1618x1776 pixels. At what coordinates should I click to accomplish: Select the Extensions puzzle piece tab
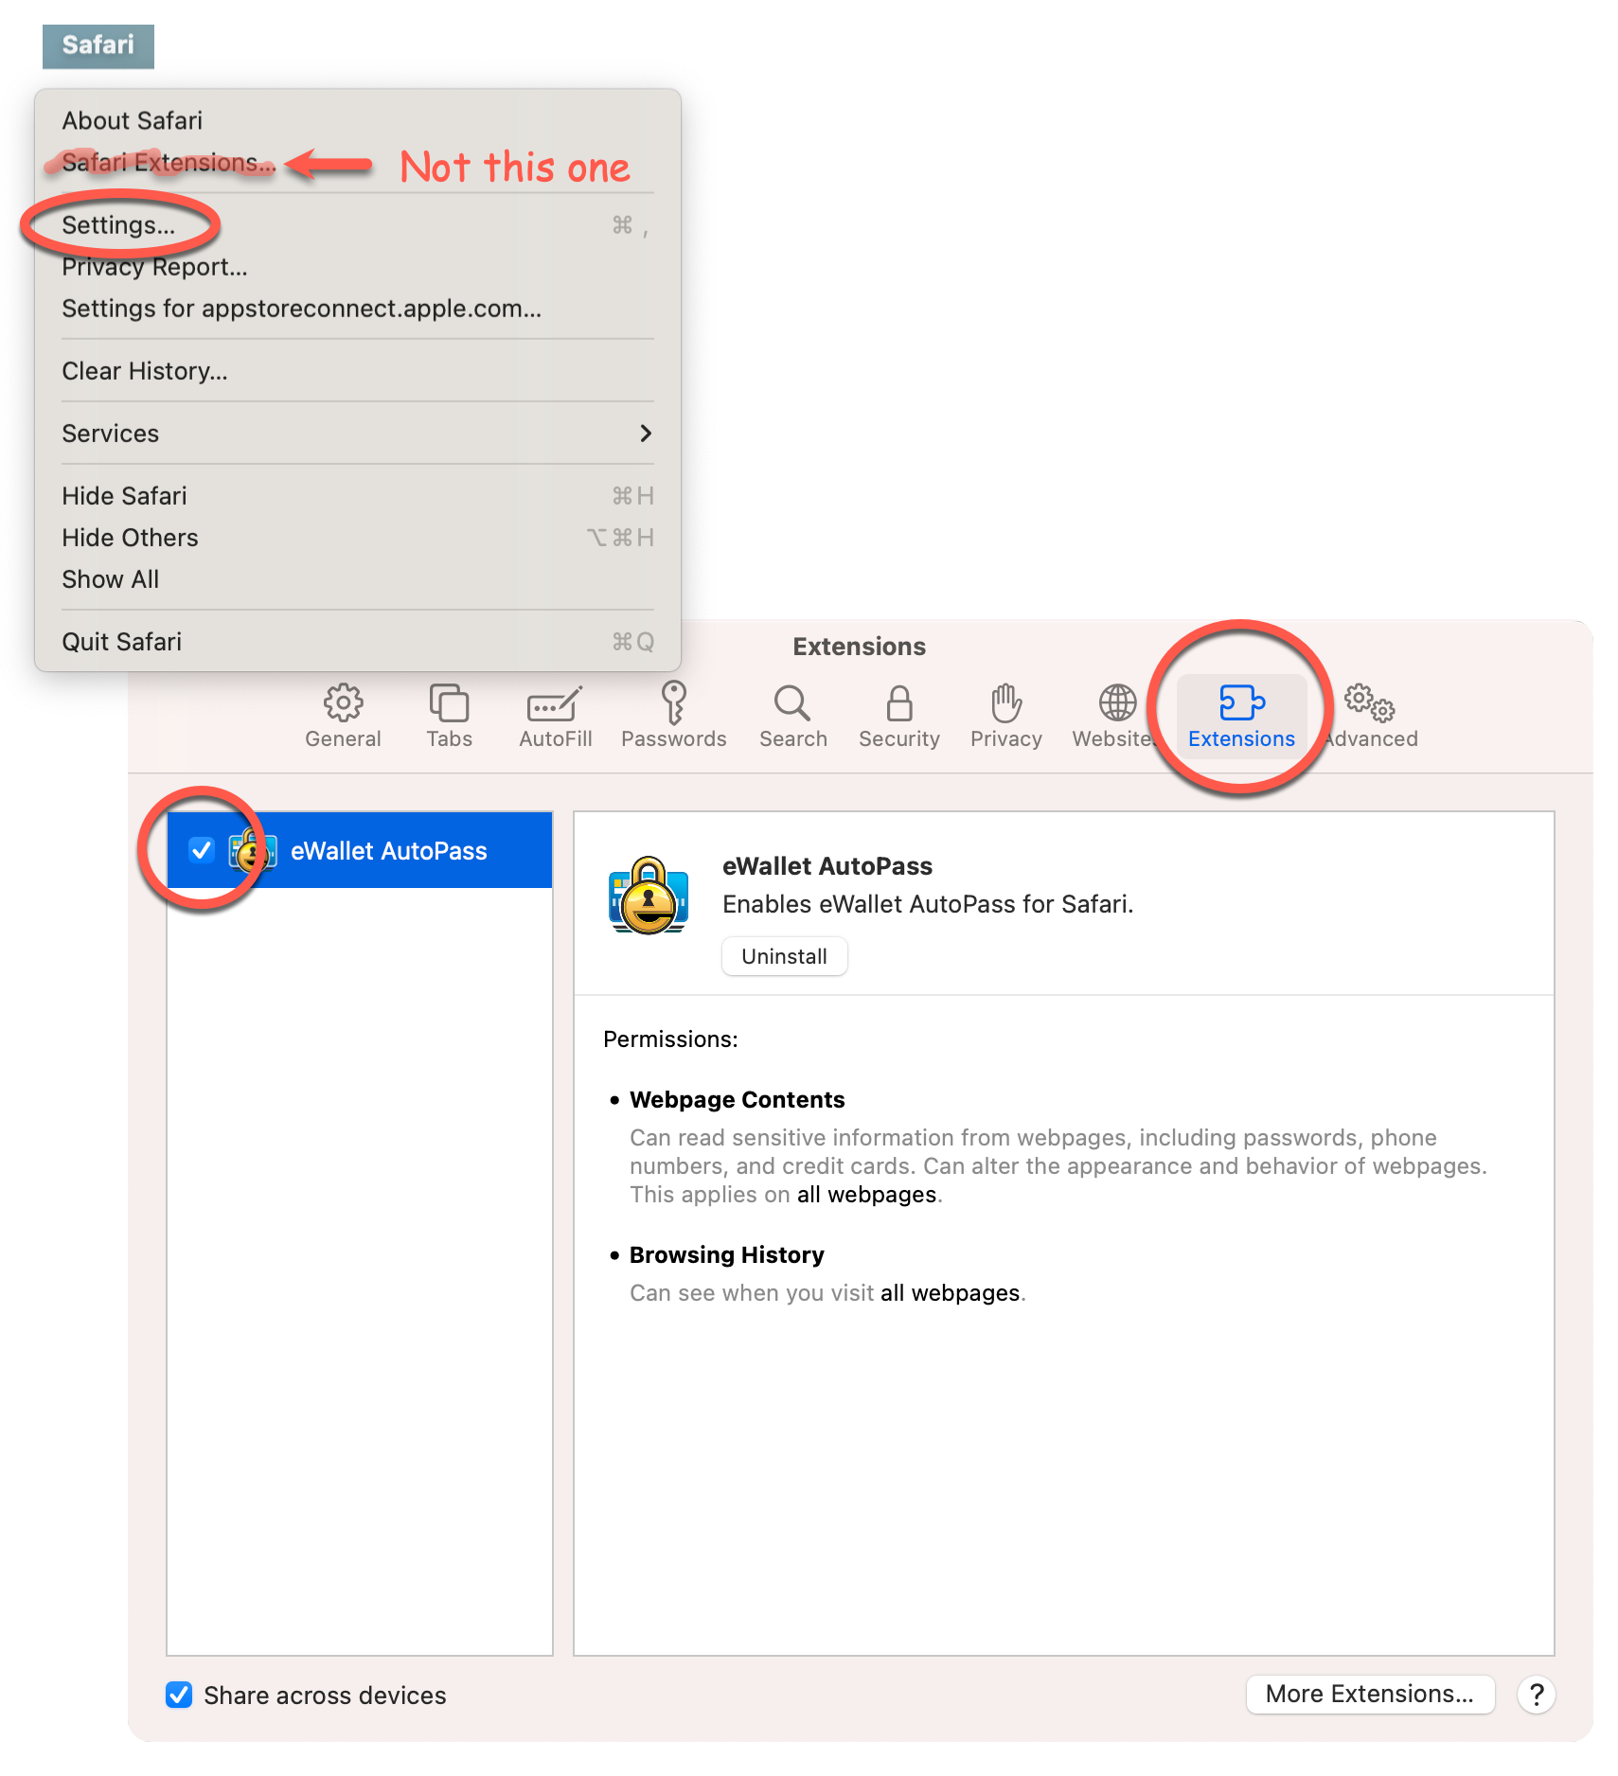point(1241,716)
